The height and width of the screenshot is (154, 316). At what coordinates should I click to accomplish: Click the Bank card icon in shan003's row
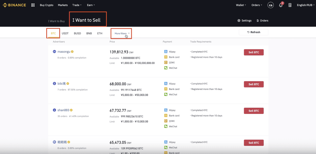(166, 115)
